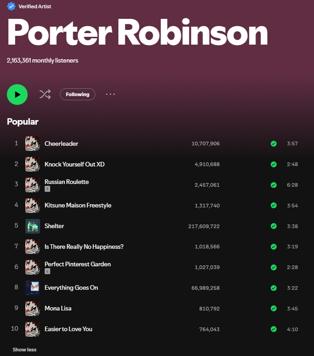Viewport: 314px width, 356px height.
Task: Click track number 10 beside Easier to Love You
Action: coord(15,328)
